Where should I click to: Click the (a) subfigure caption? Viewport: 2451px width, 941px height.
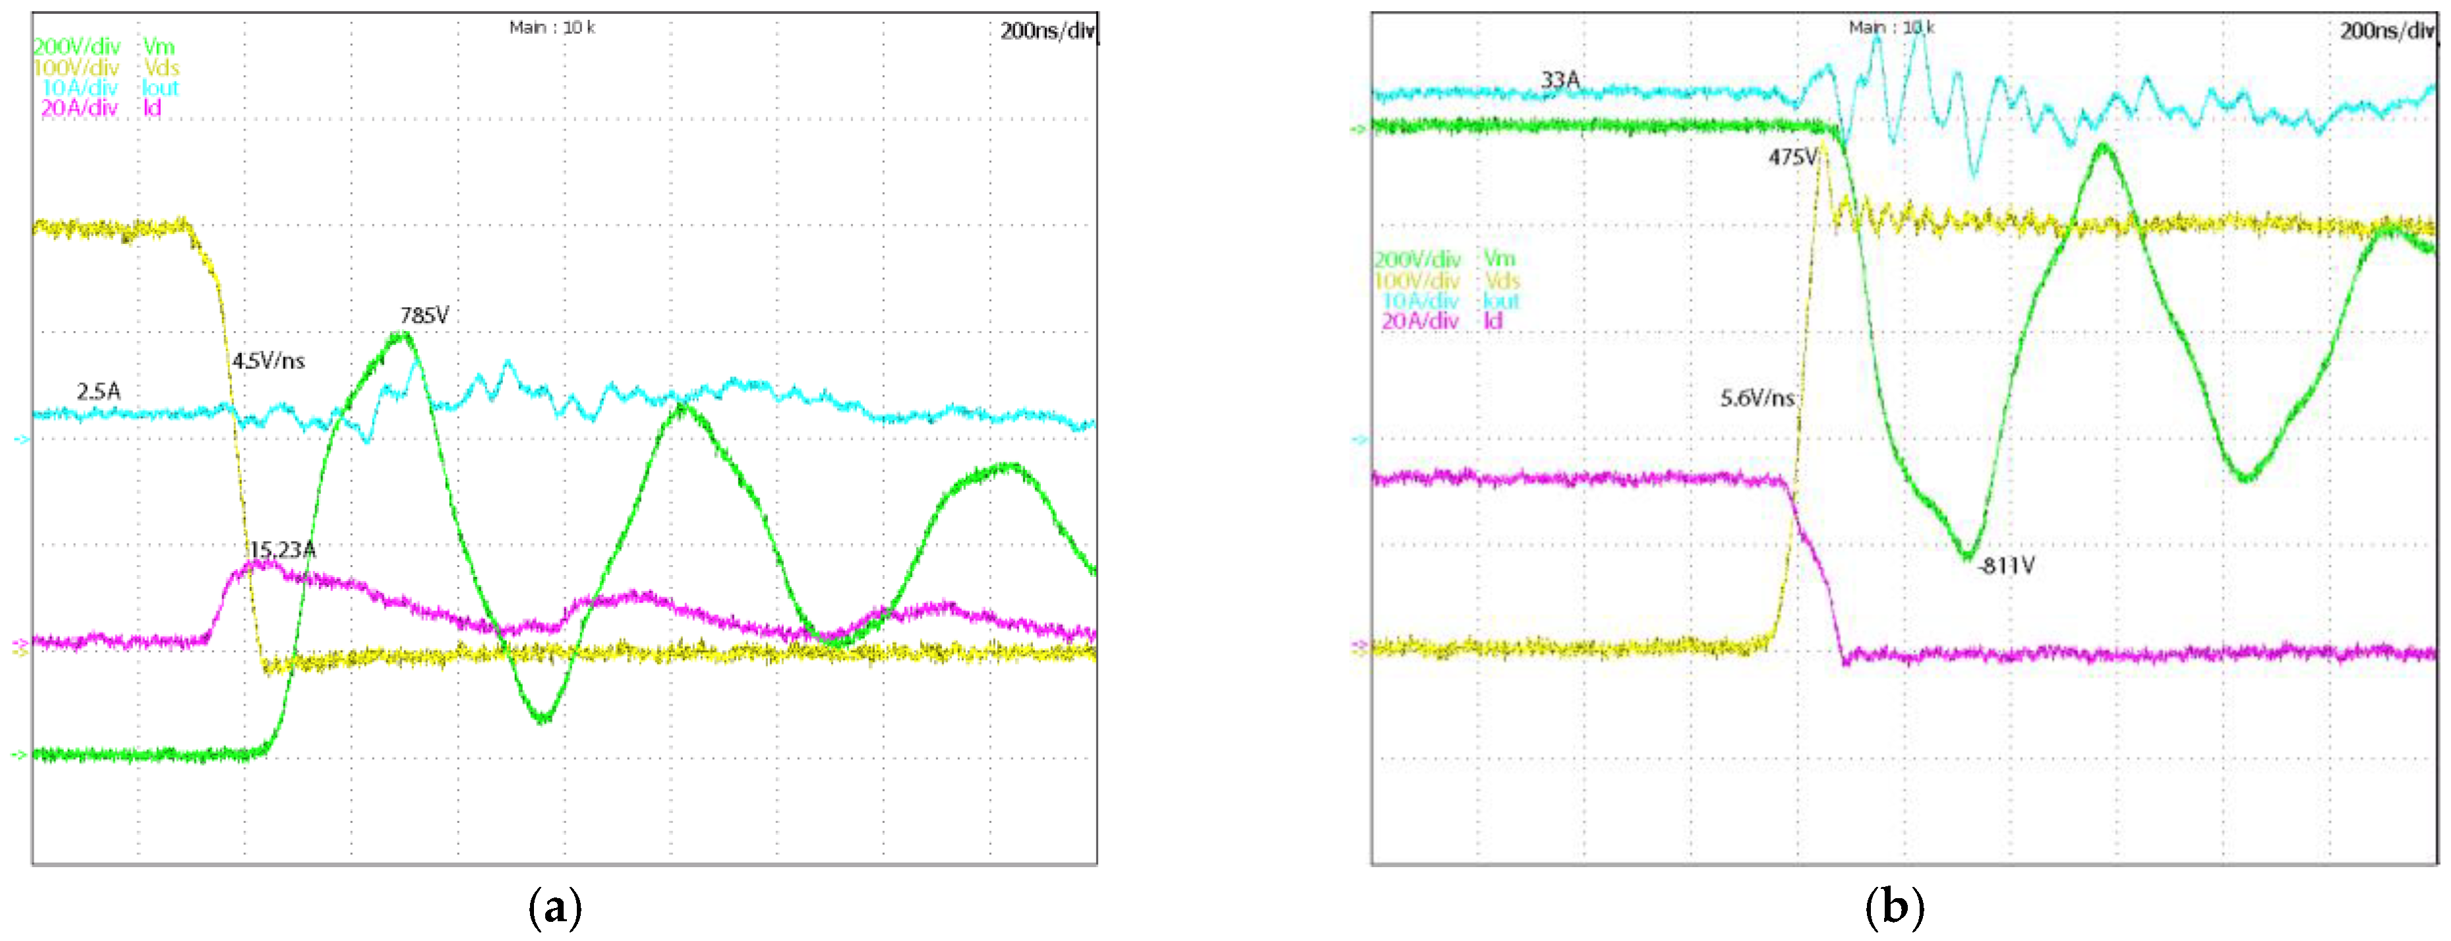pos(554,907)
